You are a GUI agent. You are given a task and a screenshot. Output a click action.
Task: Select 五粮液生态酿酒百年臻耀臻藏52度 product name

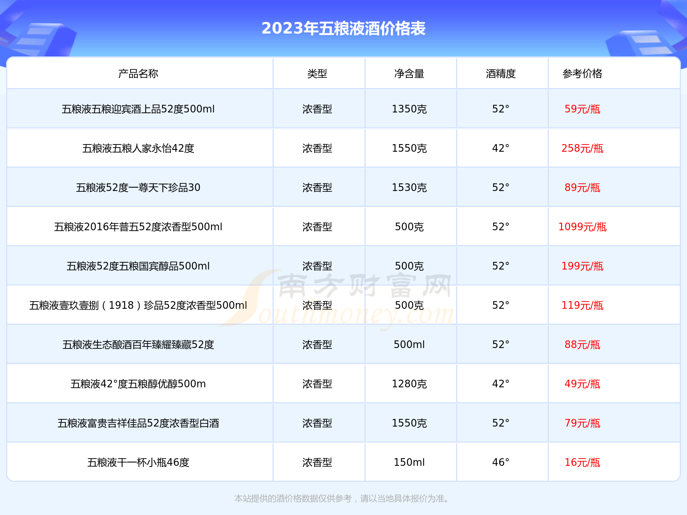point(138,345)
